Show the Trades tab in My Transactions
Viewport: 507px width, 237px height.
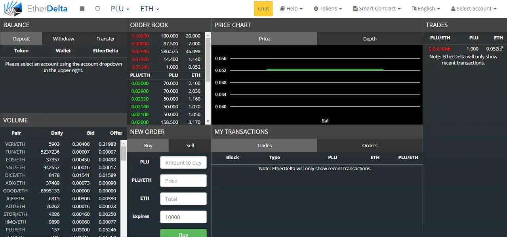click(264, 145)
